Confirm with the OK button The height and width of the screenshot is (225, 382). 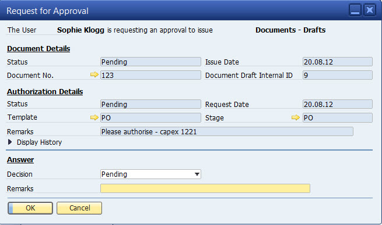click(x=30, y=208)
